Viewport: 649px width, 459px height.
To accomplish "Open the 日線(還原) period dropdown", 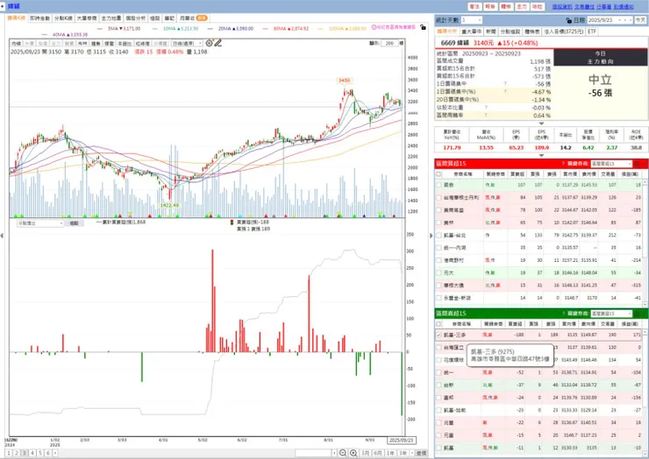I will (x=187, y=44).
